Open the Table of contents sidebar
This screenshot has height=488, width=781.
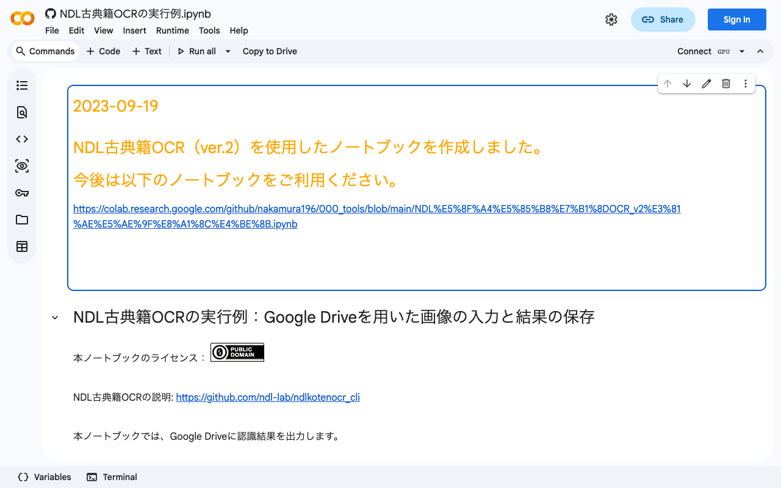[x=22, y=85]
